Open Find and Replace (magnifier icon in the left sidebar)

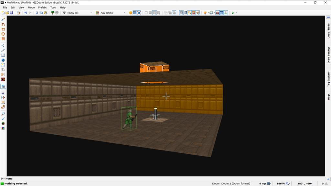(x=3, y=114)
